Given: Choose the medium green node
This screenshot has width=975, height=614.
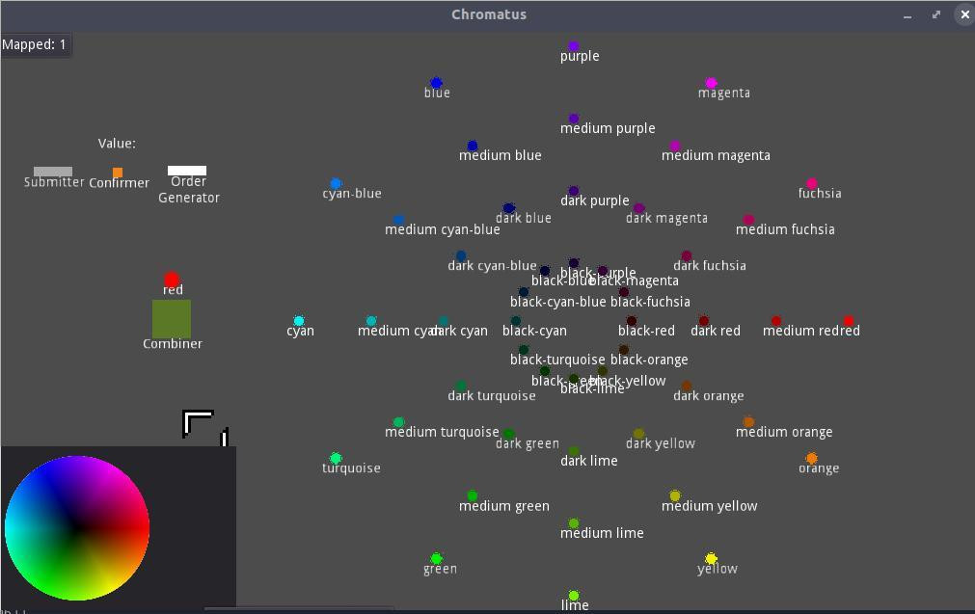Looking at the screenshot, I should point(472,495).
